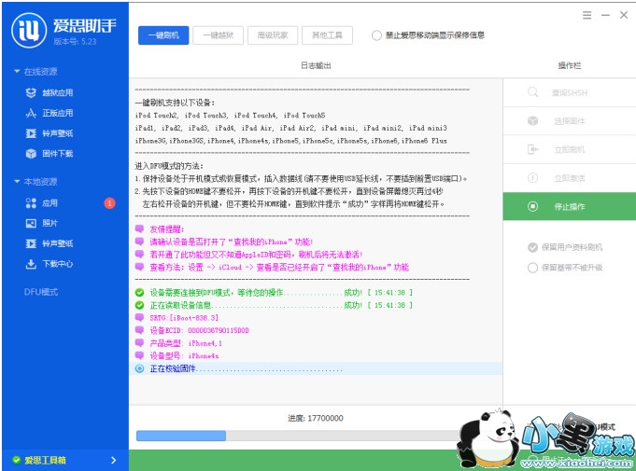Open 越狱应用 icon in sidebar
636x471 pixels.
(x=31, y=92)
